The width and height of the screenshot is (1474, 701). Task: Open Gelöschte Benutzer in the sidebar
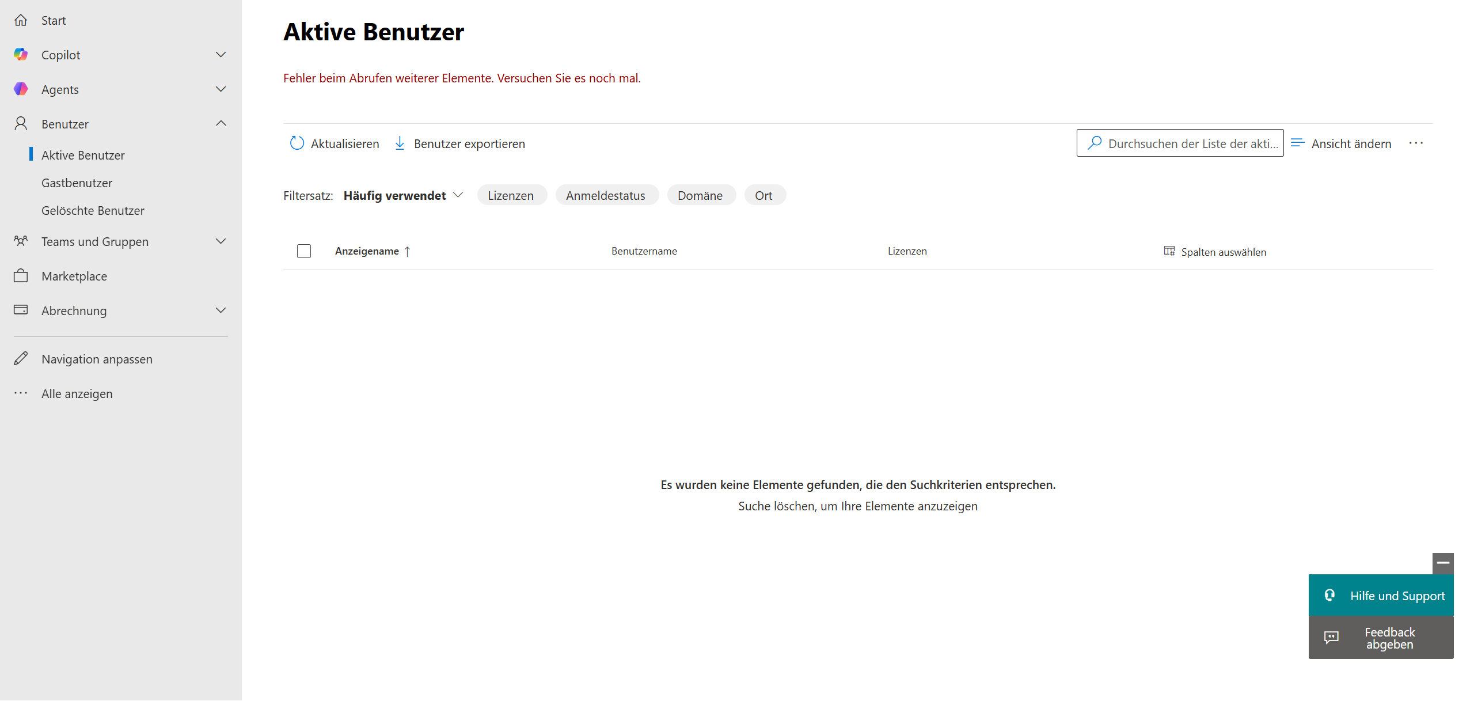point(93,210)
